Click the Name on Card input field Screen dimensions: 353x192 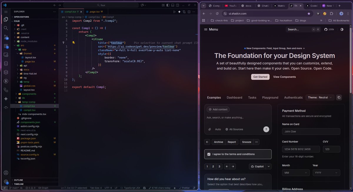tap(311, 132)
